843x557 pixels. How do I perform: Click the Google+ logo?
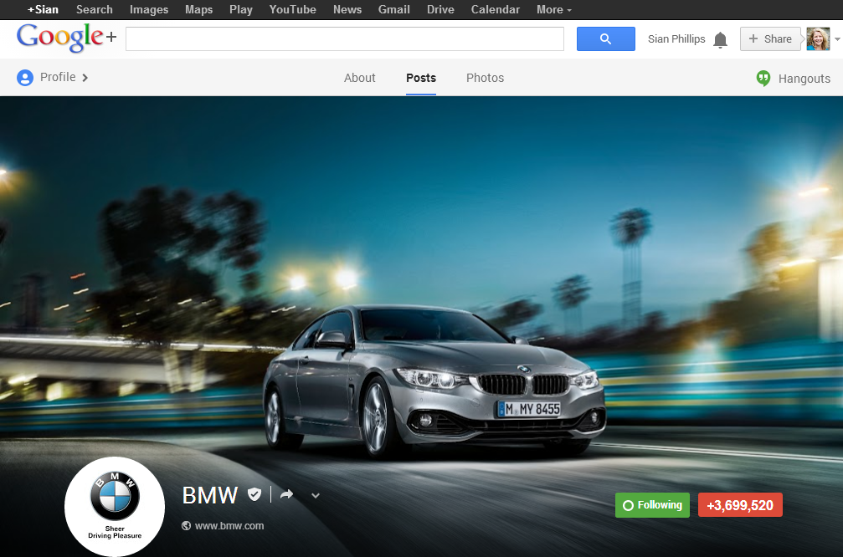pos(59,38)
